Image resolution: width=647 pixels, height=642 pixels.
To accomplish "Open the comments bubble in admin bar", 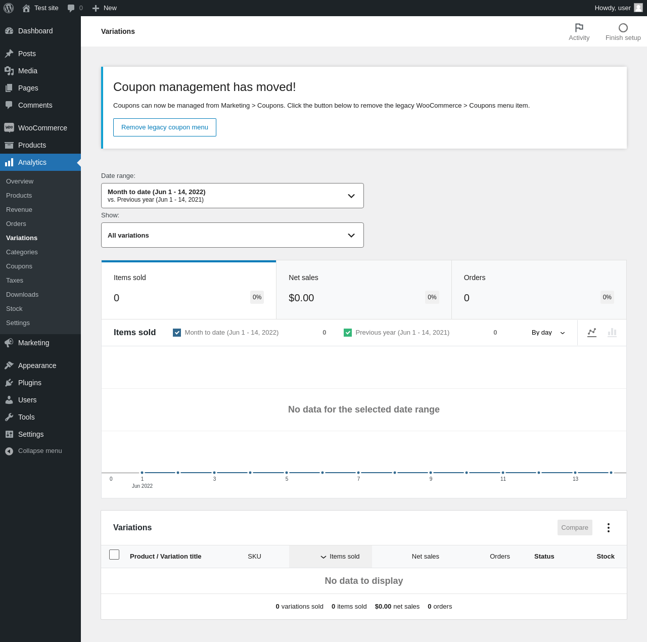I will (75, 8).
